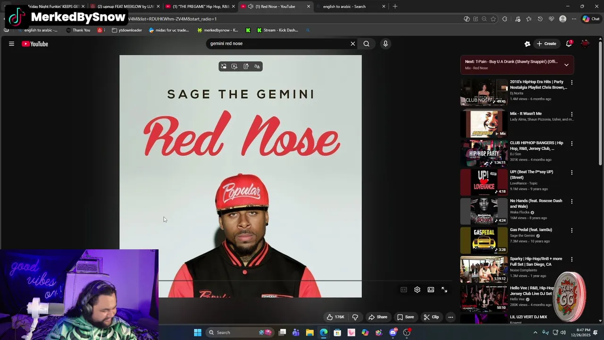Open the 'midas for uc trade' bookmark
The width and height of the screenshot is (604, 340).
tap(169, 30)
